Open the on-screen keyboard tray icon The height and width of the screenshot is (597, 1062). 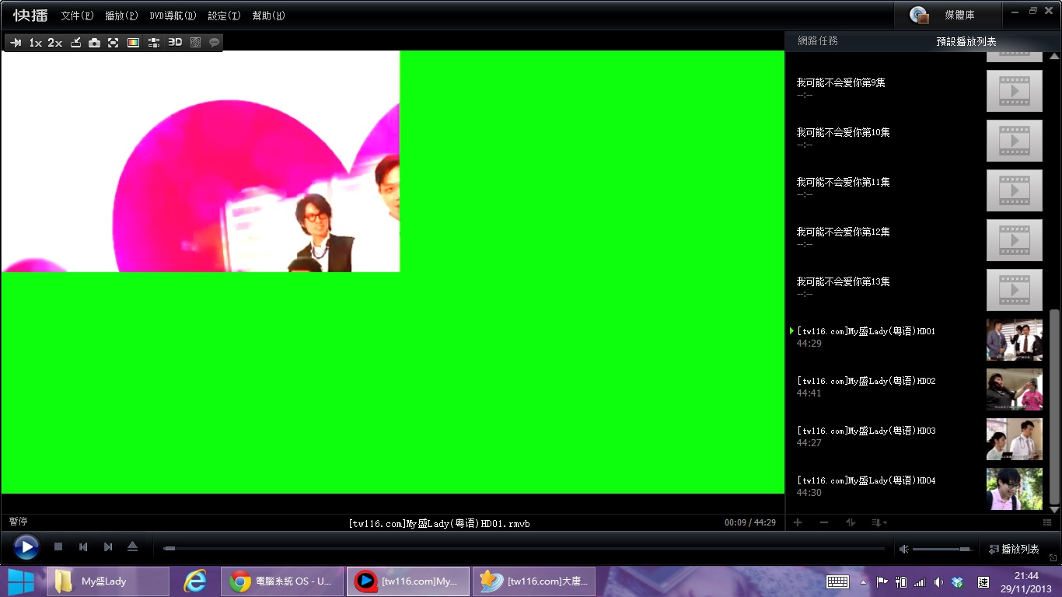[x=837, y=581]
